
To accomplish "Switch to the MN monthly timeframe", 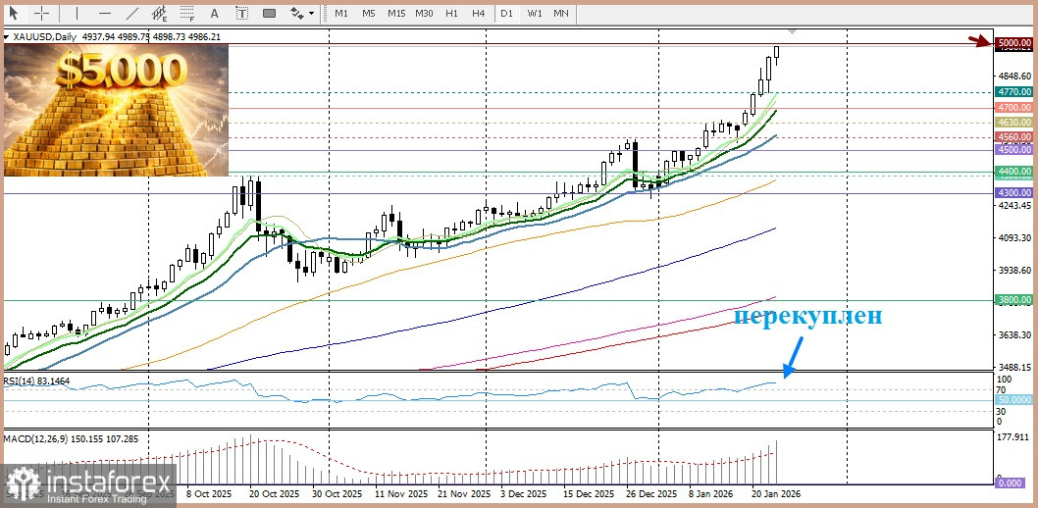I will [561, 13].
